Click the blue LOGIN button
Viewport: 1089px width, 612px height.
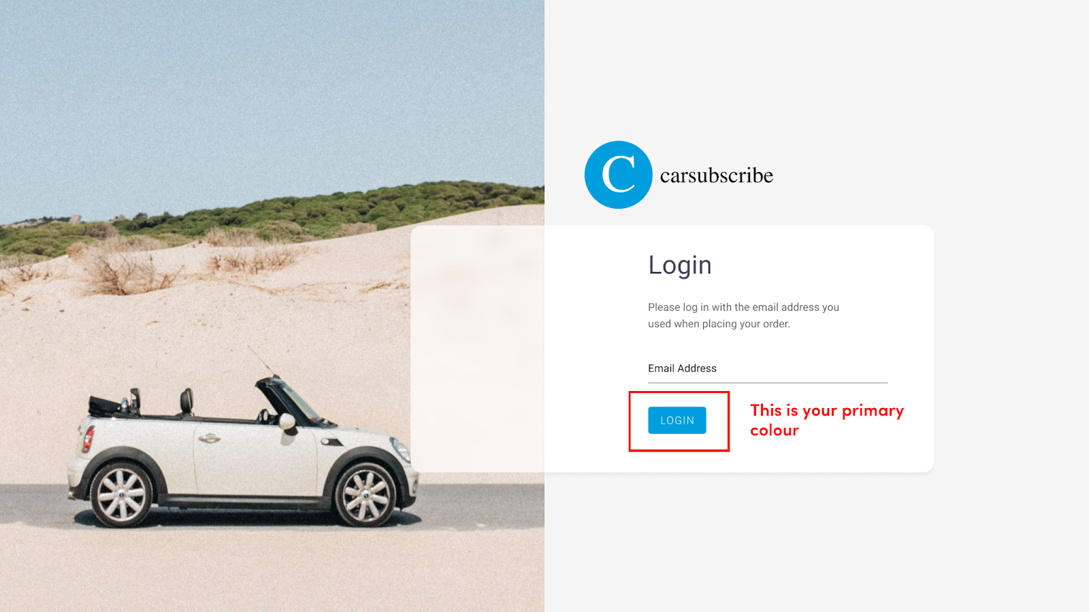[677, 420]
